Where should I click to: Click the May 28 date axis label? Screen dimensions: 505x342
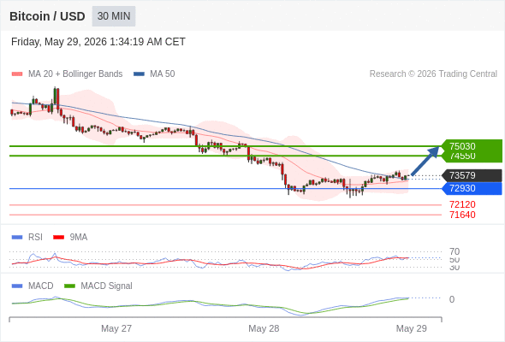tap(264, 328)
